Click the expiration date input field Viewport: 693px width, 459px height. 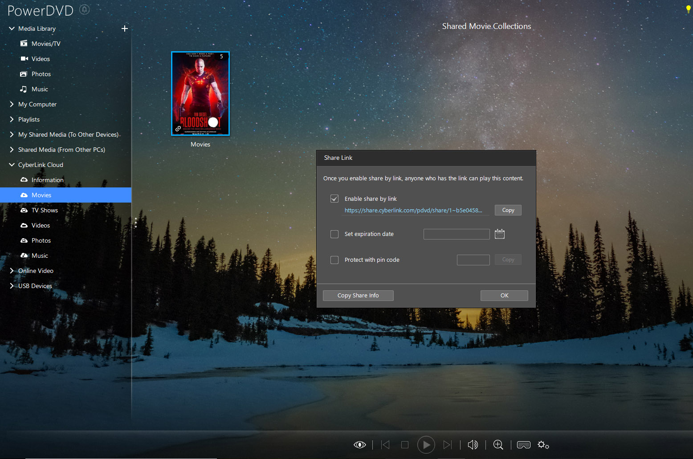pyautogui.click(x=457, y=234)
